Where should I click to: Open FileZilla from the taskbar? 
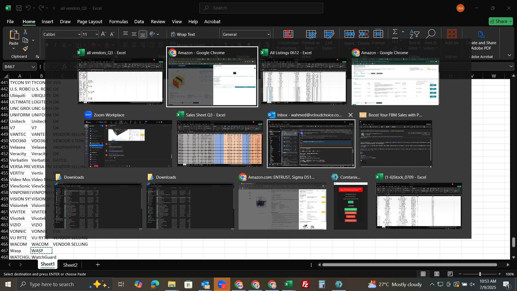tap(305, 284)
